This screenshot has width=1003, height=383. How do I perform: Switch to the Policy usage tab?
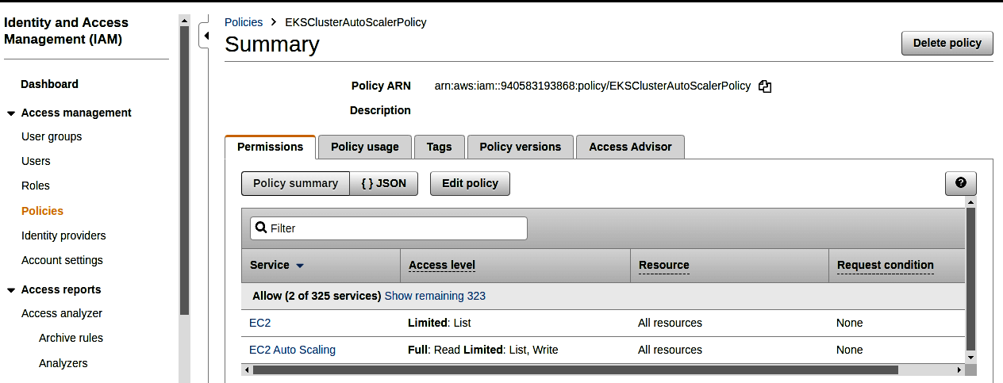pos(365,147)
